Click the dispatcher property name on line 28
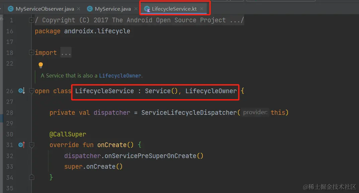The height and width of the screenshot is (193, 359). tap(112, 113)
